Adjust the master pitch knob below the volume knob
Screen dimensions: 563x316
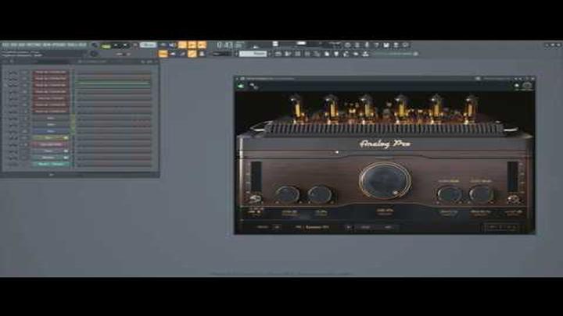pos(94,54)
